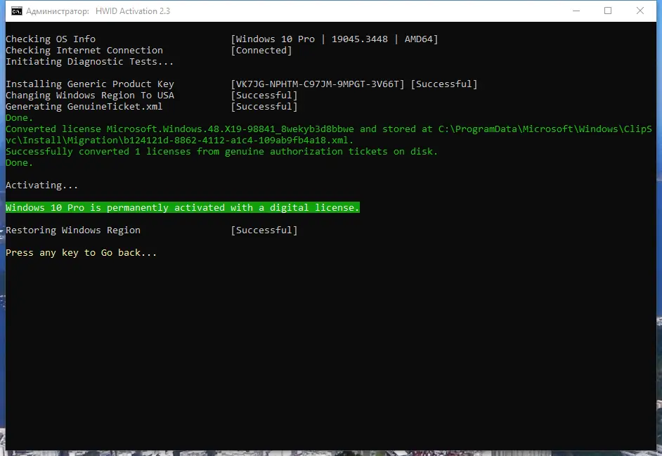Click the title 'HWID Activation 2.3'
Screen dimensions: 662x456
[133, 11]
